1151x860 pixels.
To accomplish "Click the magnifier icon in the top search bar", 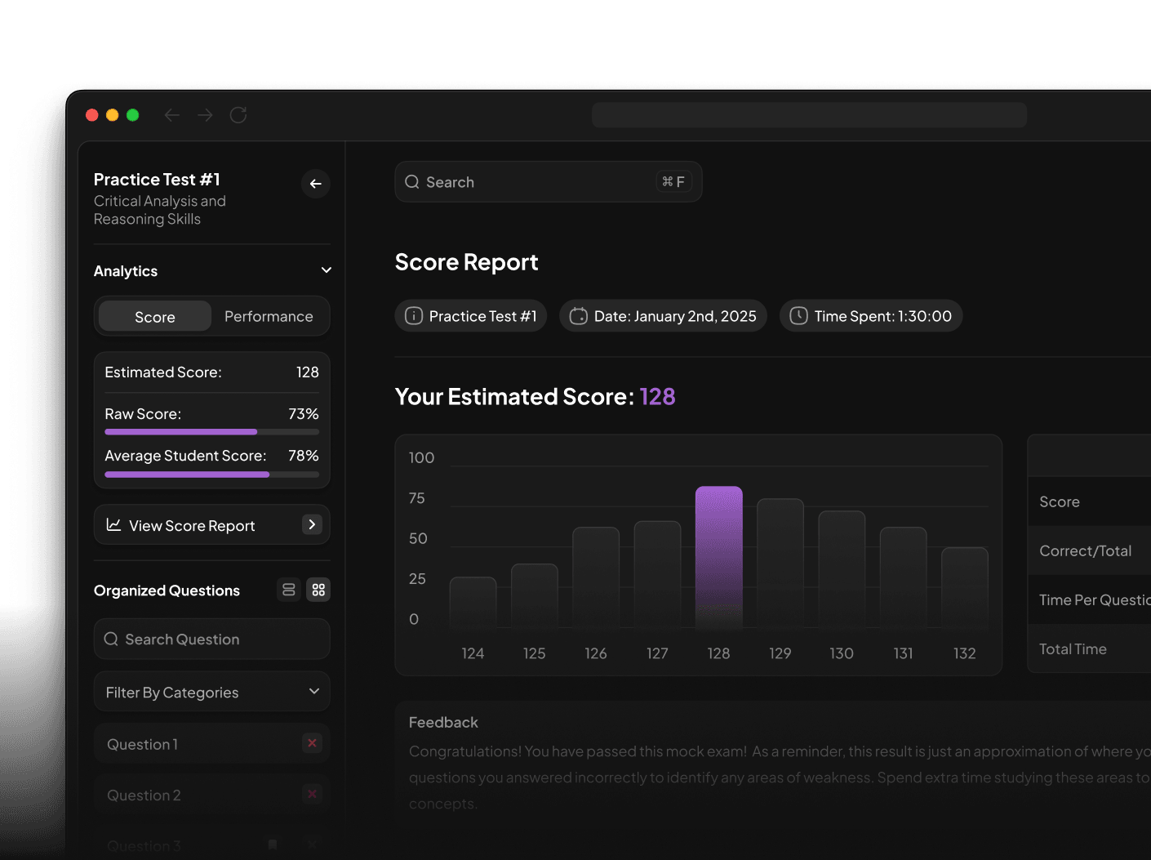I will pos(412,181).
